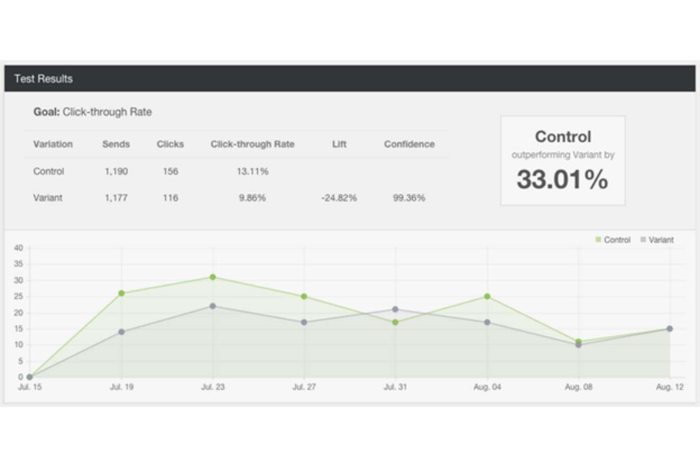
Task: Toggle the Control series legend swatch
Action: (597, 240)
